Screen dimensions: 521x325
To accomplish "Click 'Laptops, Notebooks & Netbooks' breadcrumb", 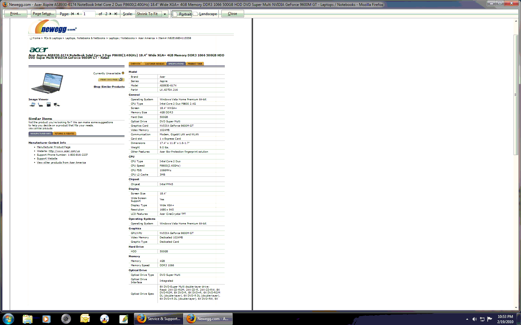I will [x=85, y=38].
